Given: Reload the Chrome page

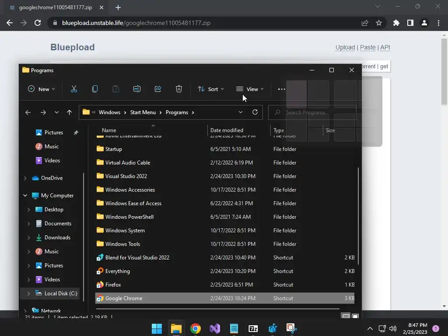Looking at the screenshot, I should (x=38, y=23).
